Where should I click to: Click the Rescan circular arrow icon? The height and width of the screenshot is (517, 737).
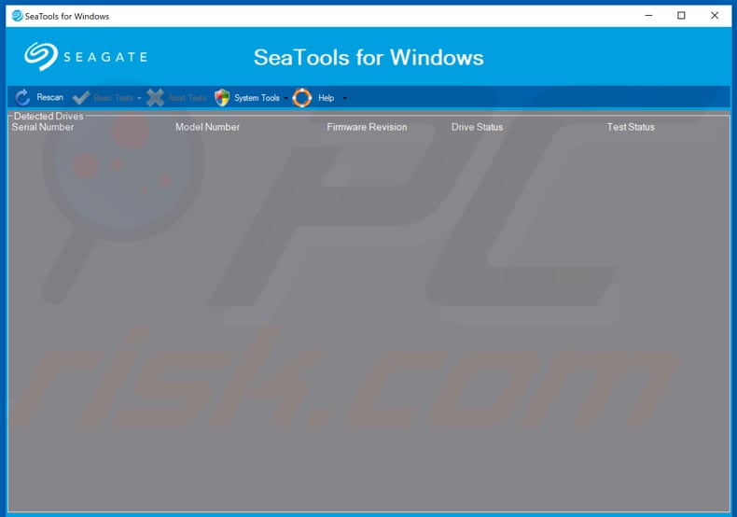coord(22,97)
